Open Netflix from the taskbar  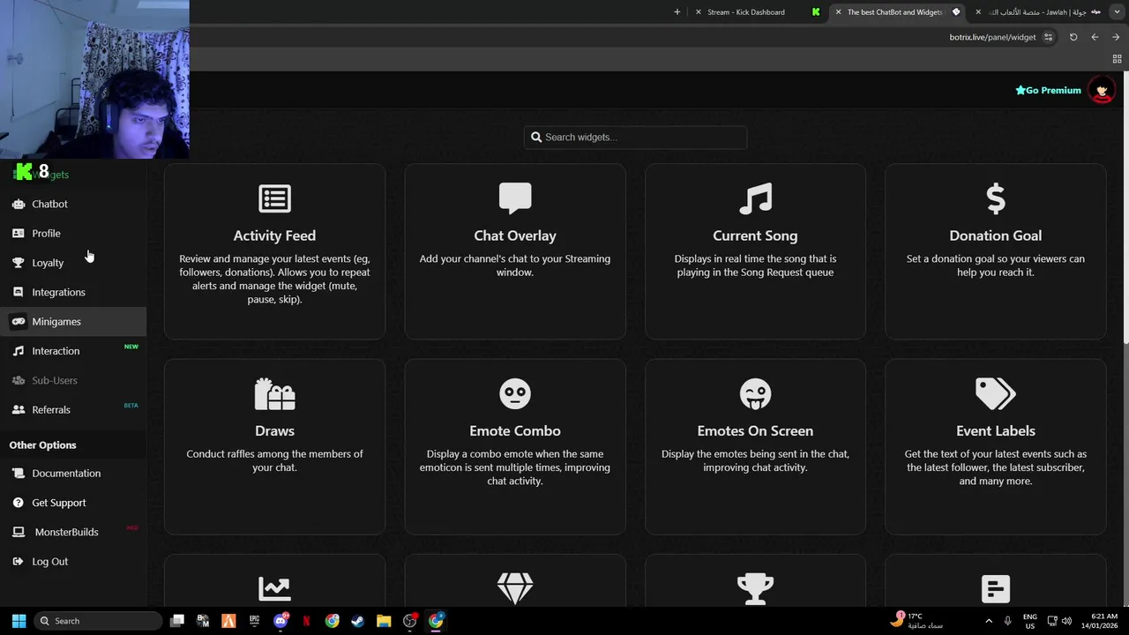(x=307, y=621)
